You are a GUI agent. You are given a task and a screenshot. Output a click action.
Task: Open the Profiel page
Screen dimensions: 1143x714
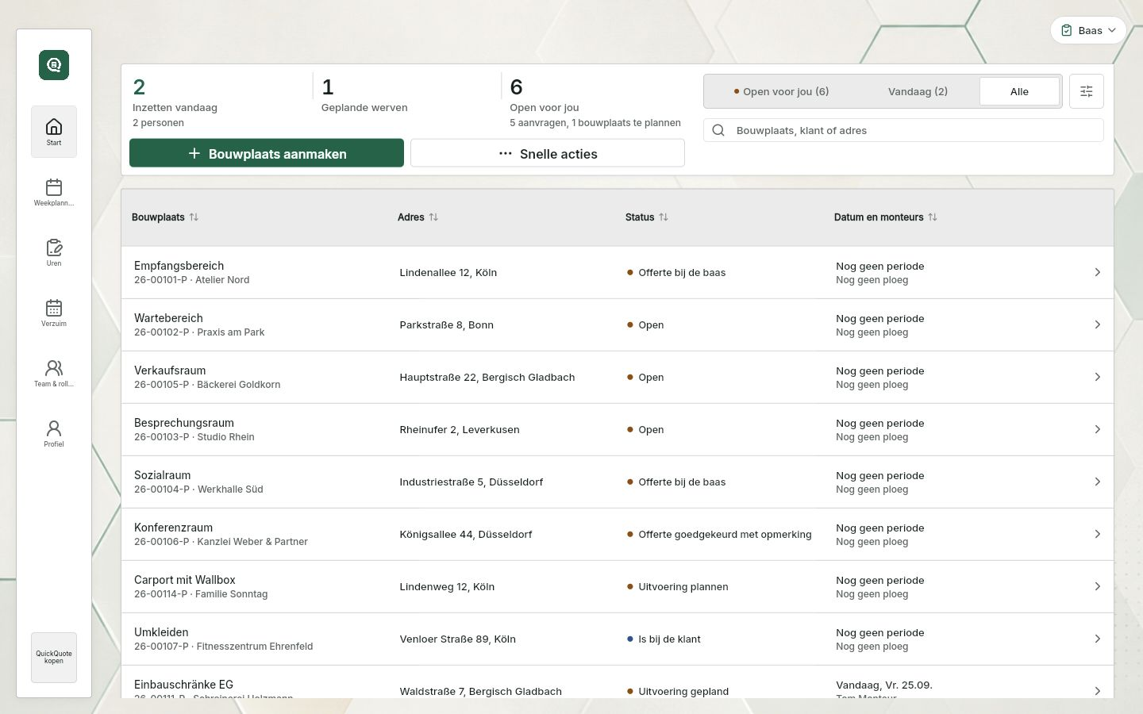point(54,433)
